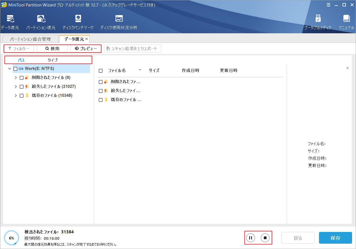Open the フィルター options
The width and height of the screenshot is (356, 249).
pyautogui.click(x=19, y=48)
